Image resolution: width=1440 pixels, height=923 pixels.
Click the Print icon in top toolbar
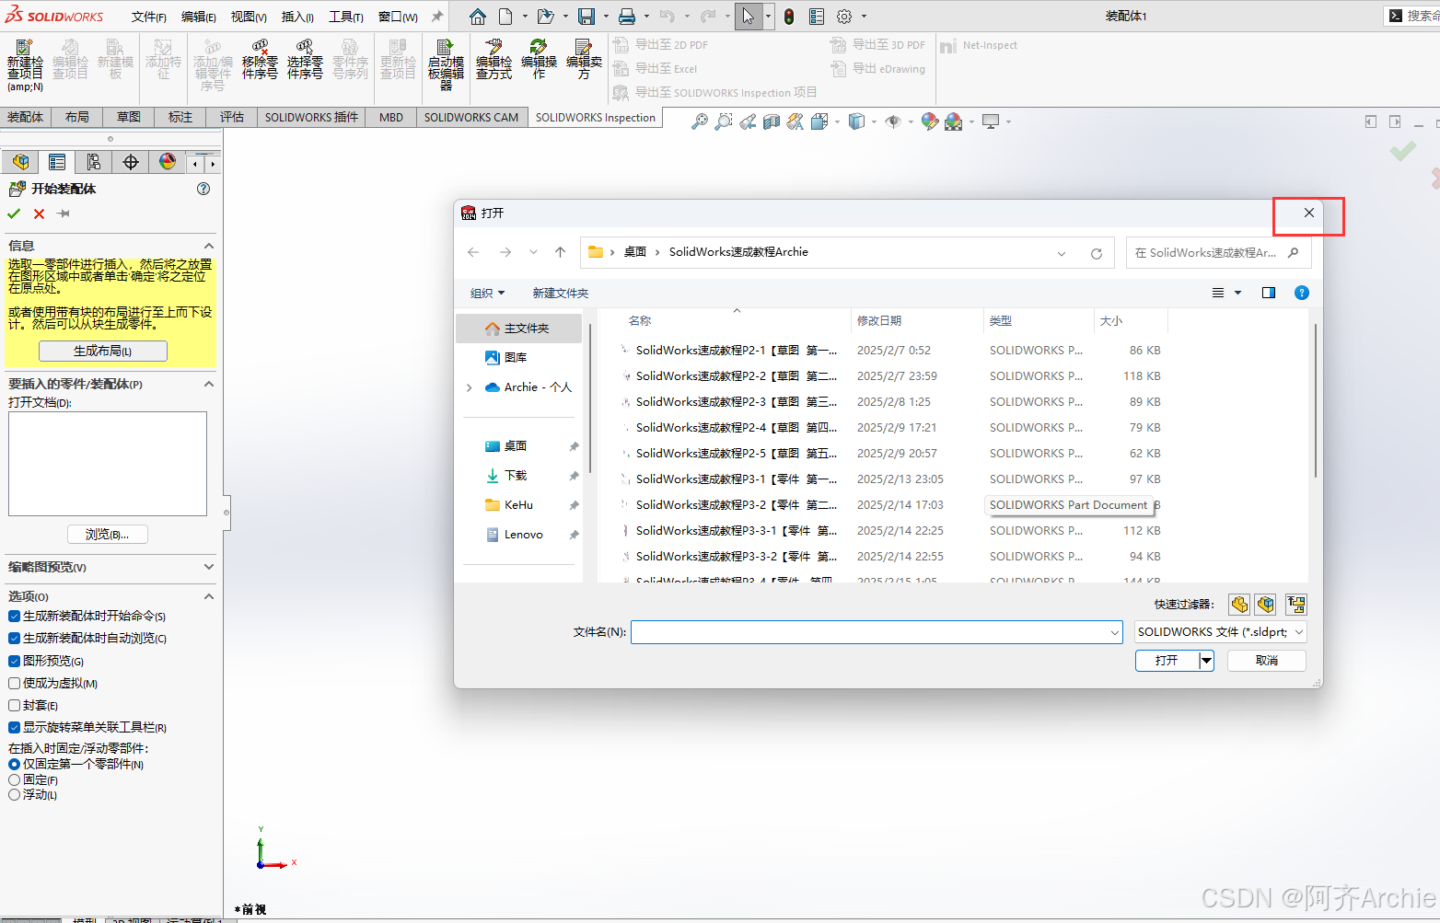[627, 17]
